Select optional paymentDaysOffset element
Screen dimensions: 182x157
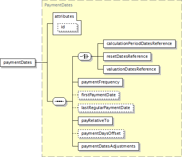[x=101, y=134]
